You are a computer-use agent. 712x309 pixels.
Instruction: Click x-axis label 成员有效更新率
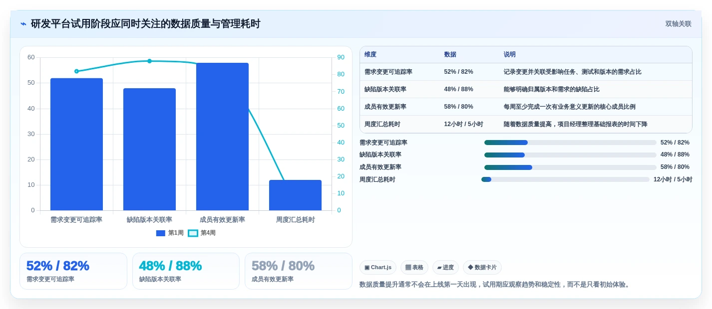tap(222, 220)
